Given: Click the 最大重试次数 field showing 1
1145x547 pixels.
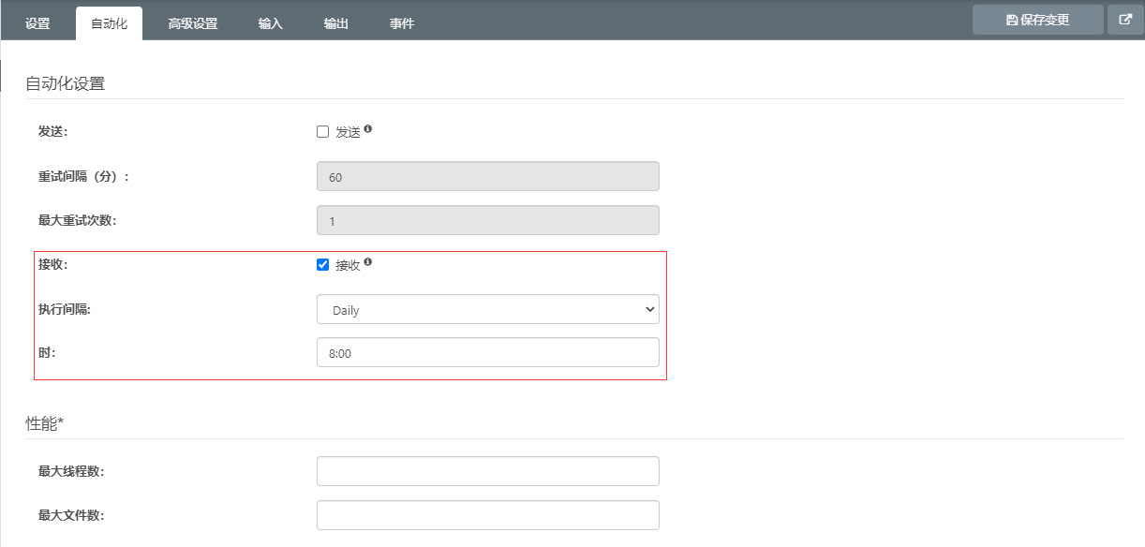Looking at the screenshot, I should 488,220.
